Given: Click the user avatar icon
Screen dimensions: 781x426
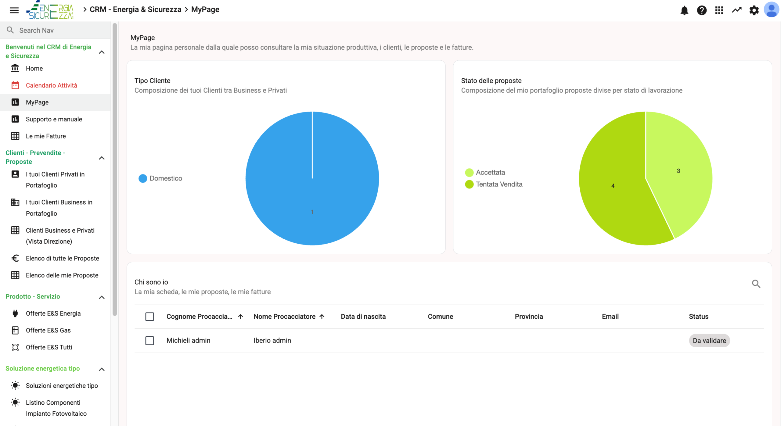Looking at the screenshot, I should (771, 10).
